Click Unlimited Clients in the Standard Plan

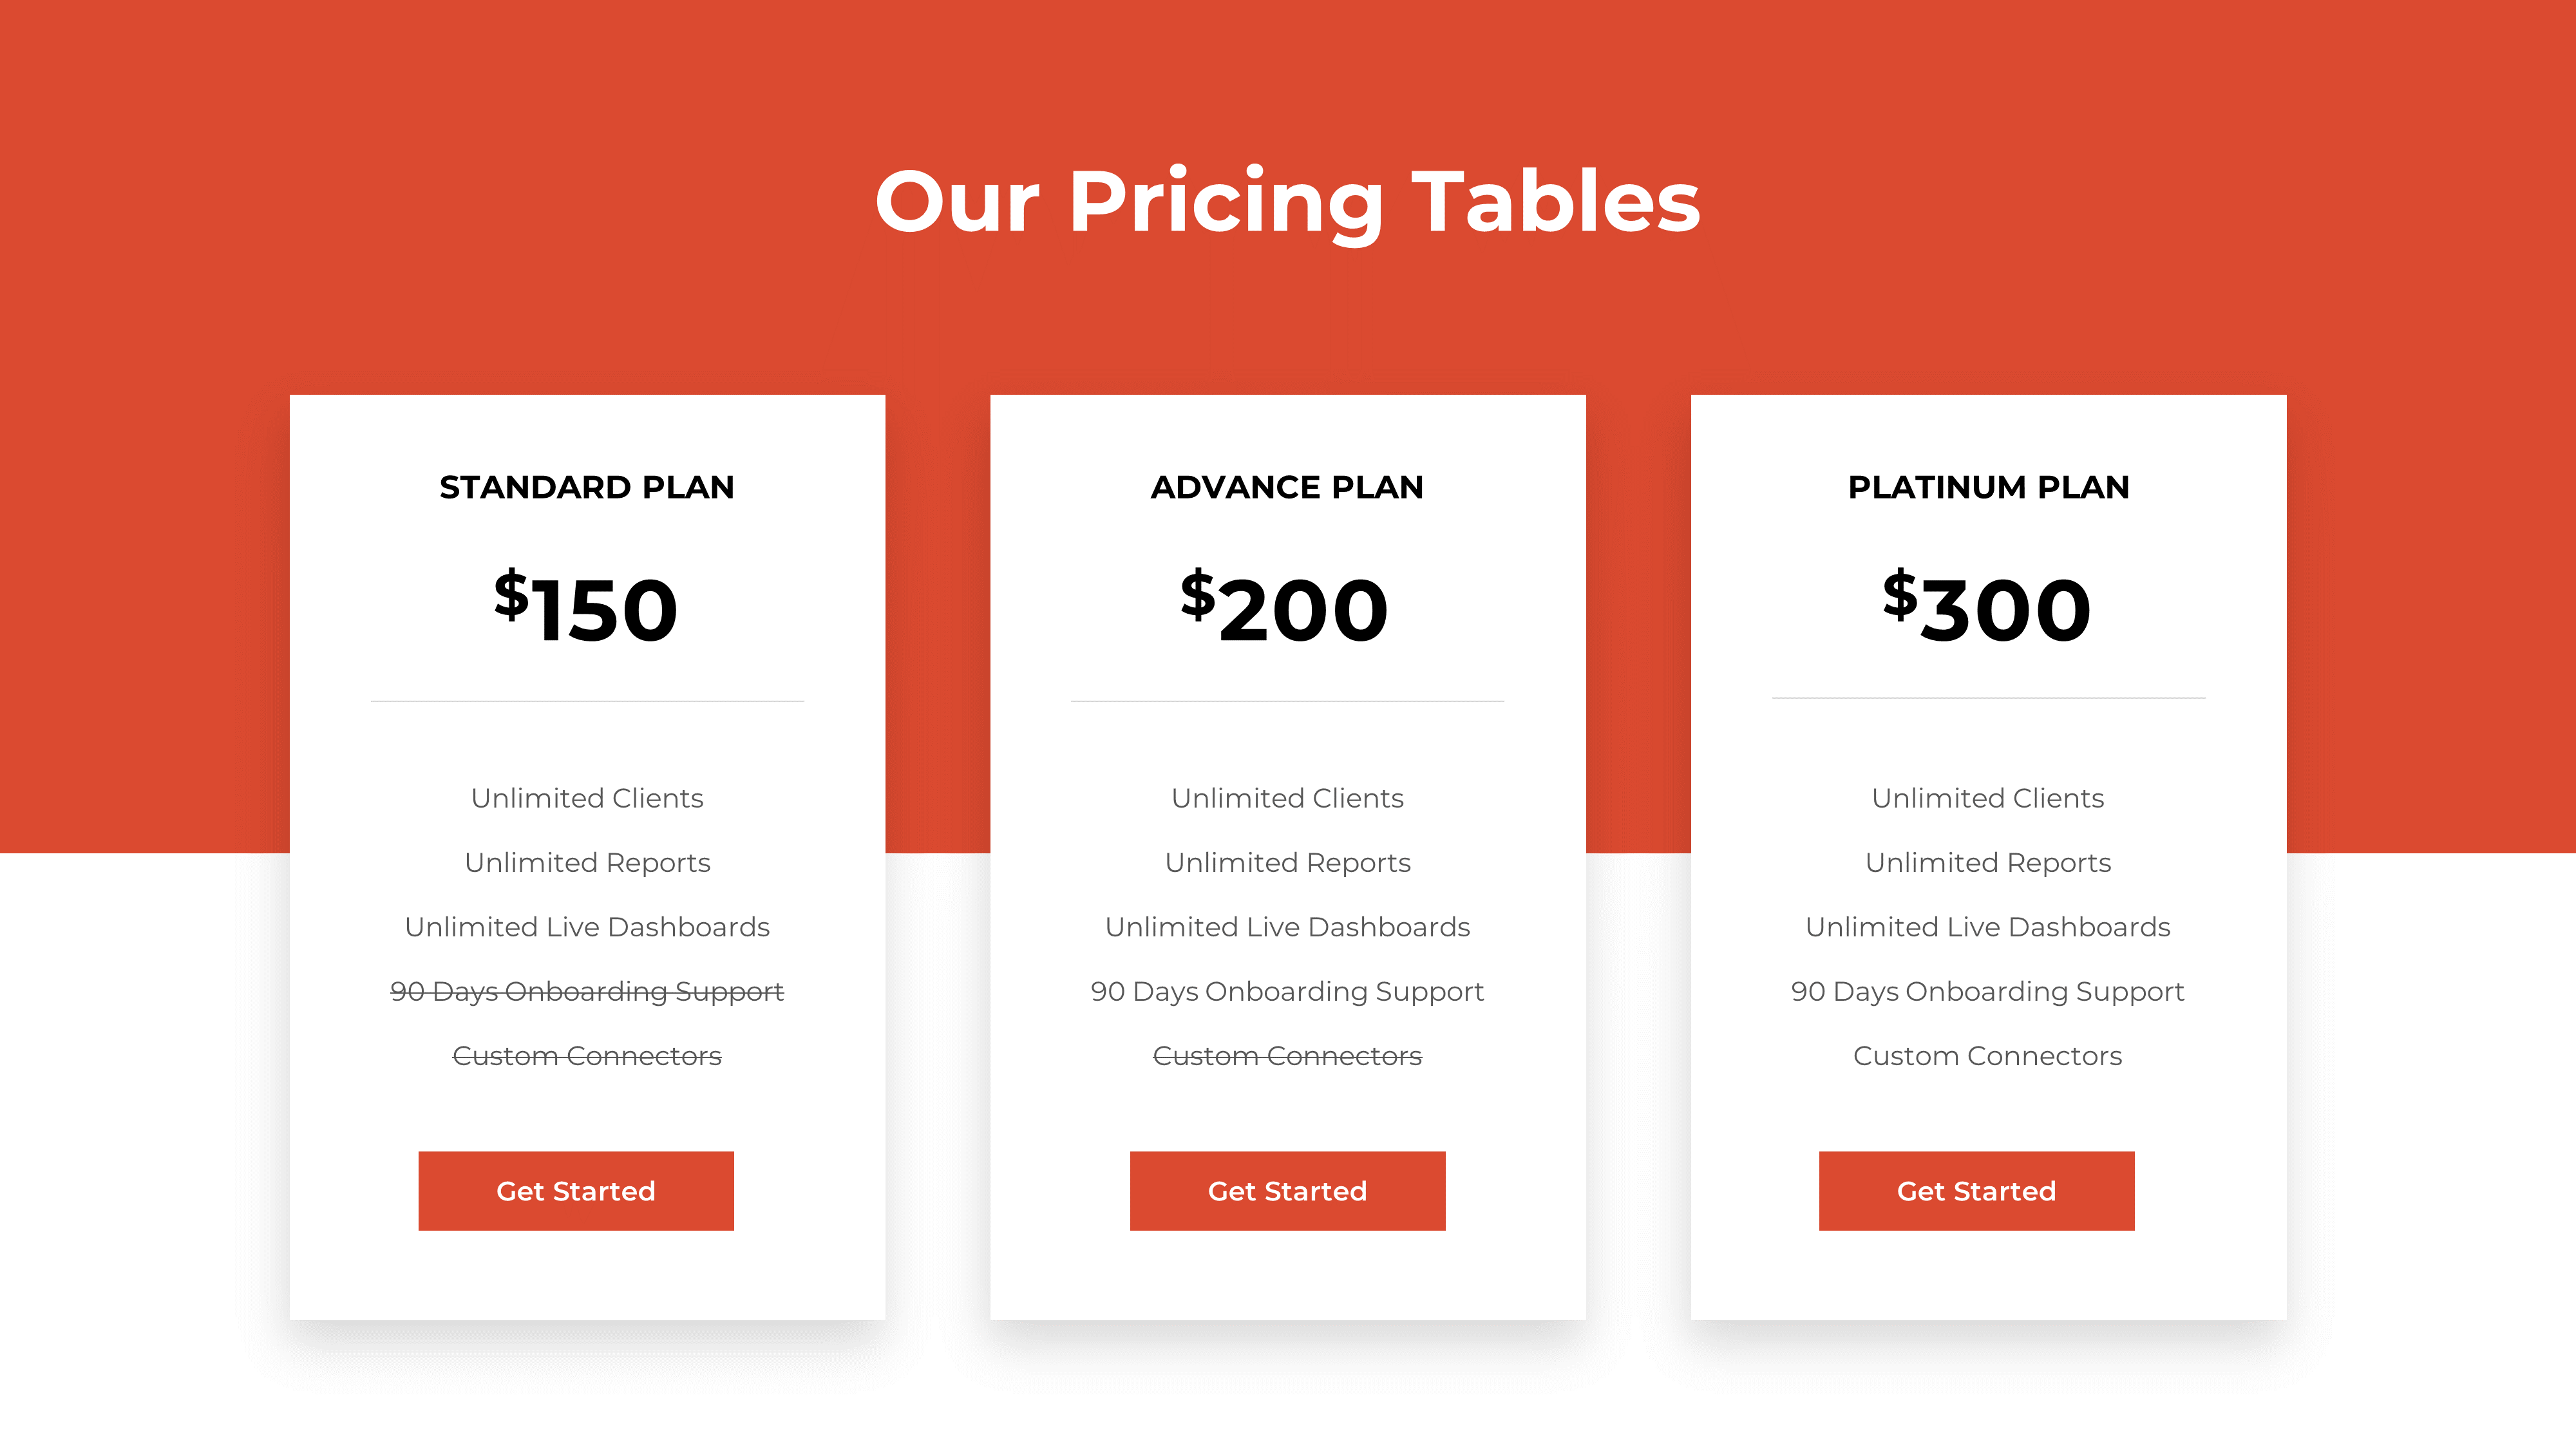pyautogui.click(x=587, y=798)
